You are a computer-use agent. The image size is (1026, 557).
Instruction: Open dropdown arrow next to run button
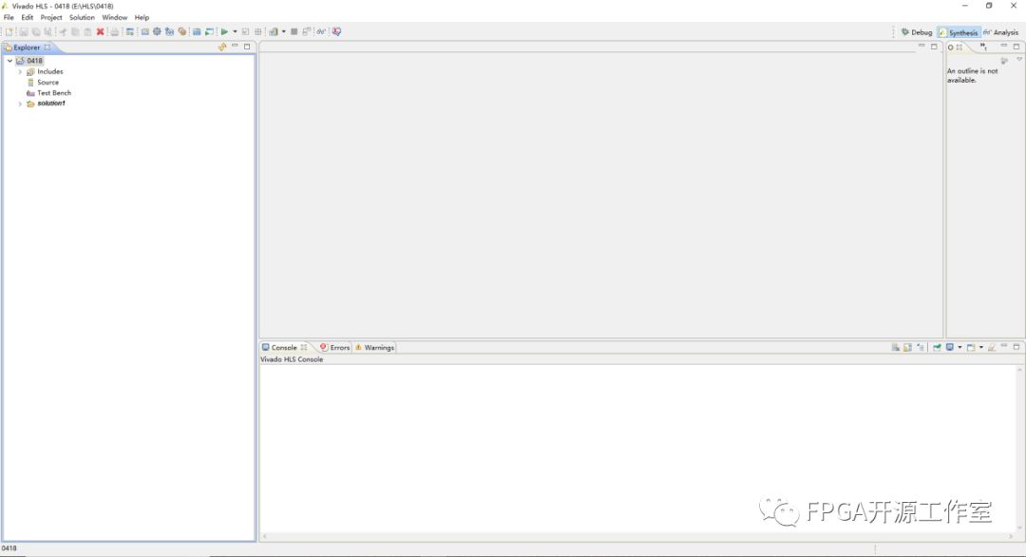(235, 32)
